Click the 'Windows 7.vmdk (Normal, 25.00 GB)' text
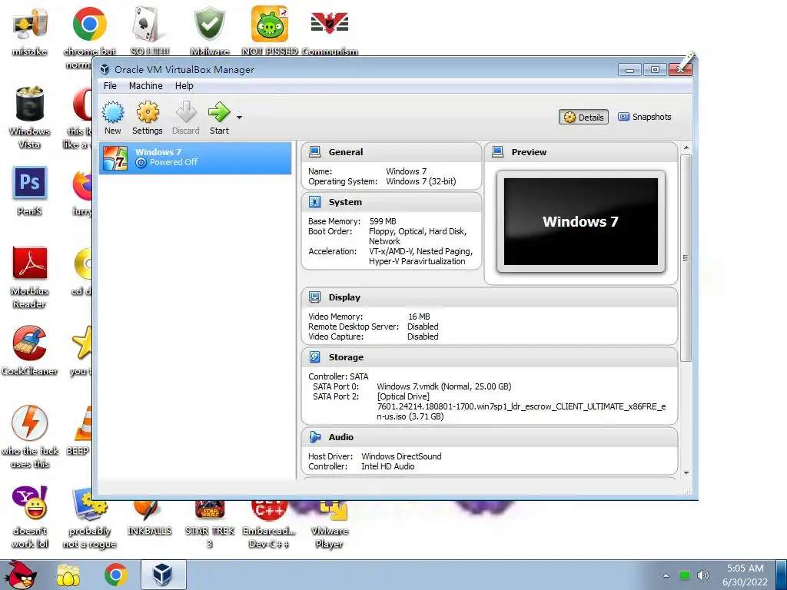Screen dimensions: 787x590 (444, 386)
